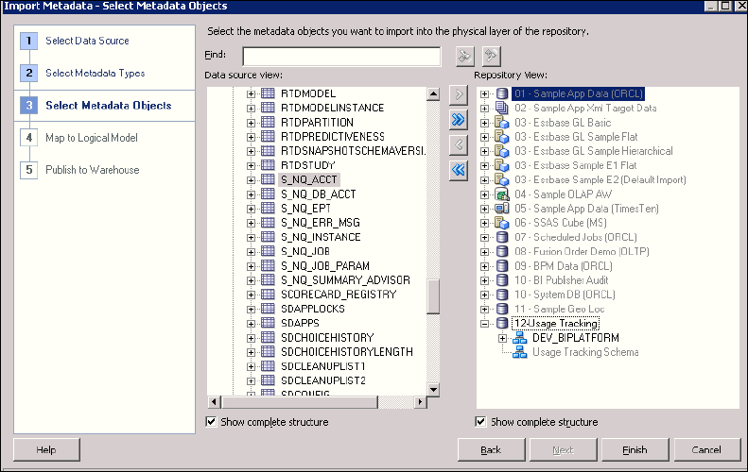The width and height of the screenshot is (748, 472).
Task: Select 10 - System DB (ORCL) entry
Action: (x=565, y=295)
